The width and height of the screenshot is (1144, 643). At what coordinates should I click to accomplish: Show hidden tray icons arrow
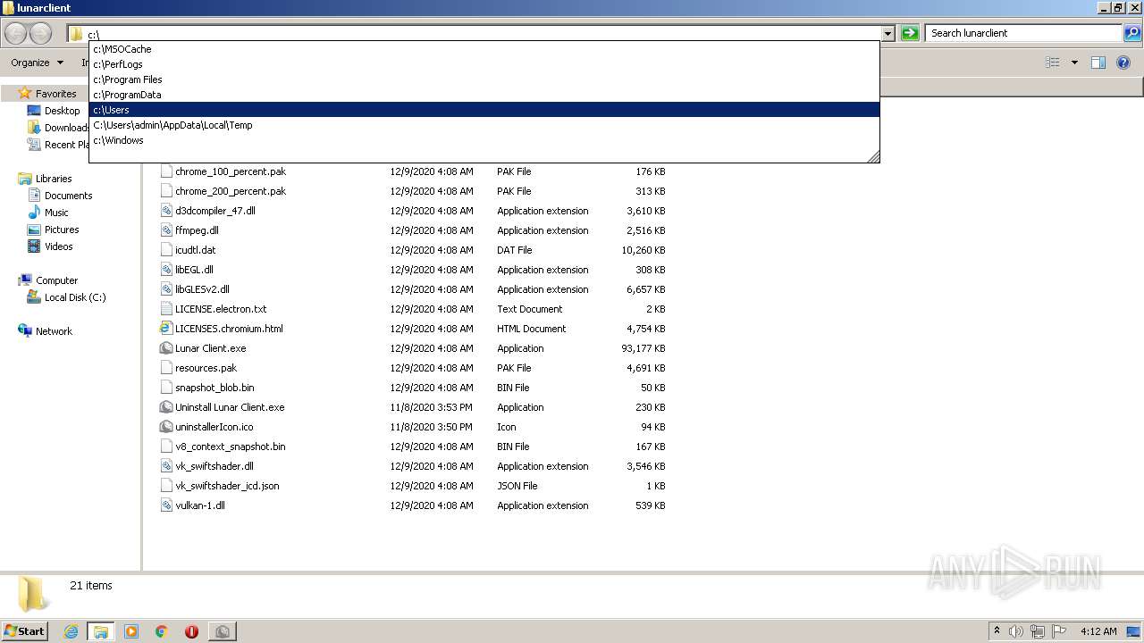point(997,630)
